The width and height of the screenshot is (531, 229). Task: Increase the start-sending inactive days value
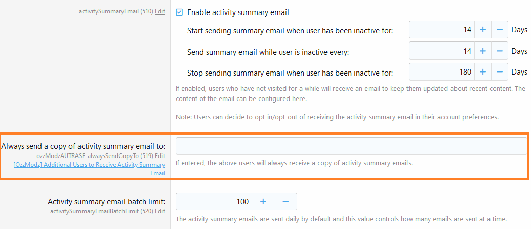point(482,30)
